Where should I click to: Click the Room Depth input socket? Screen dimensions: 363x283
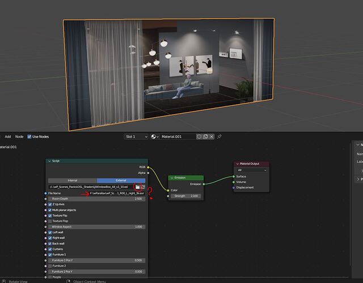click(45, 199)
